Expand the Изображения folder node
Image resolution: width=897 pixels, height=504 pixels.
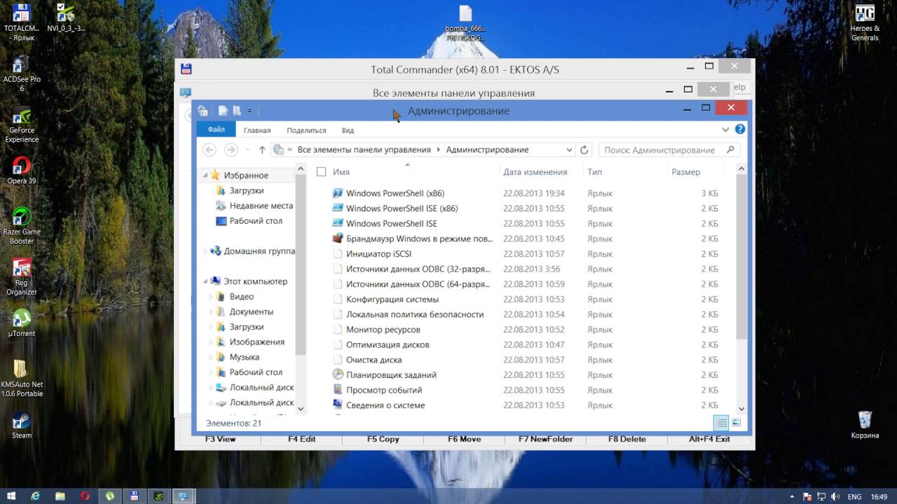pyautogui.click(x=212, y=342)
